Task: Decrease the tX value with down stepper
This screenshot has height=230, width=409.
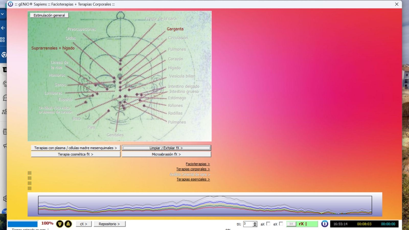Action: point(255,225)
